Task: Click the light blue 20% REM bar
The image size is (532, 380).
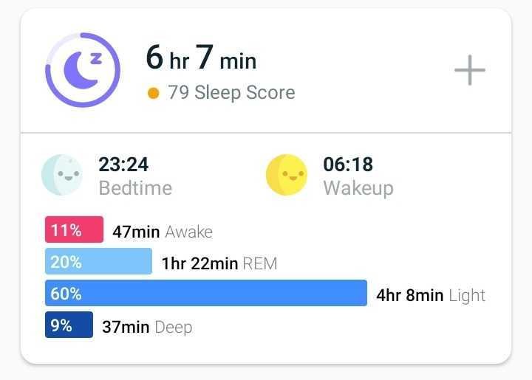Action: click(99, 261)
